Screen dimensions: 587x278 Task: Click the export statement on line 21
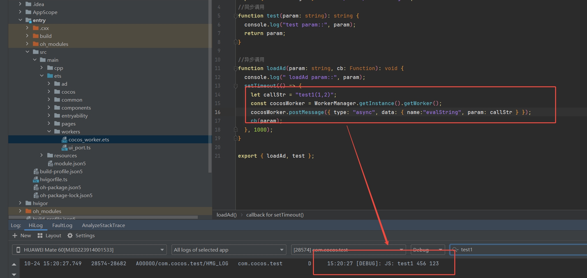pyautogui.click(x=276, y=156)
